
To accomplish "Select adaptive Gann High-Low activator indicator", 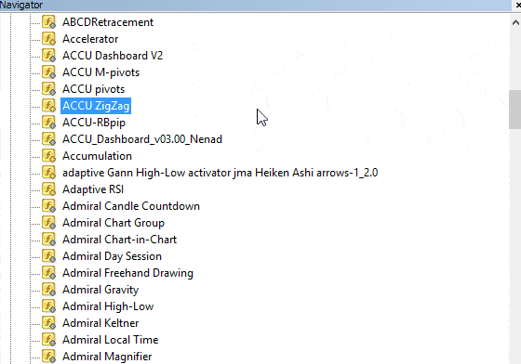I will click(x=220, y=173).
